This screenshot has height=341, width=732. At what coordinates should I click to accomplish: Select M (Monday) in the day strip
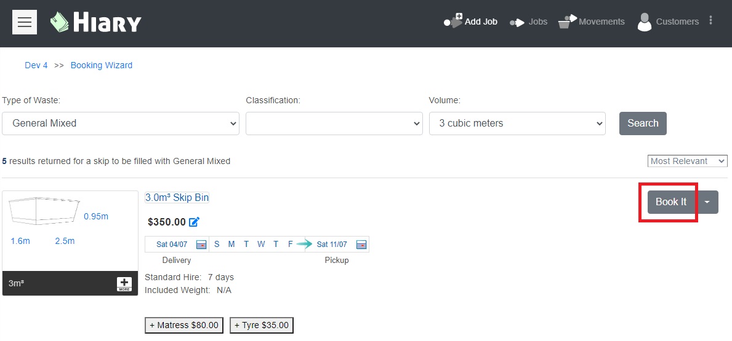pos(231,244)
